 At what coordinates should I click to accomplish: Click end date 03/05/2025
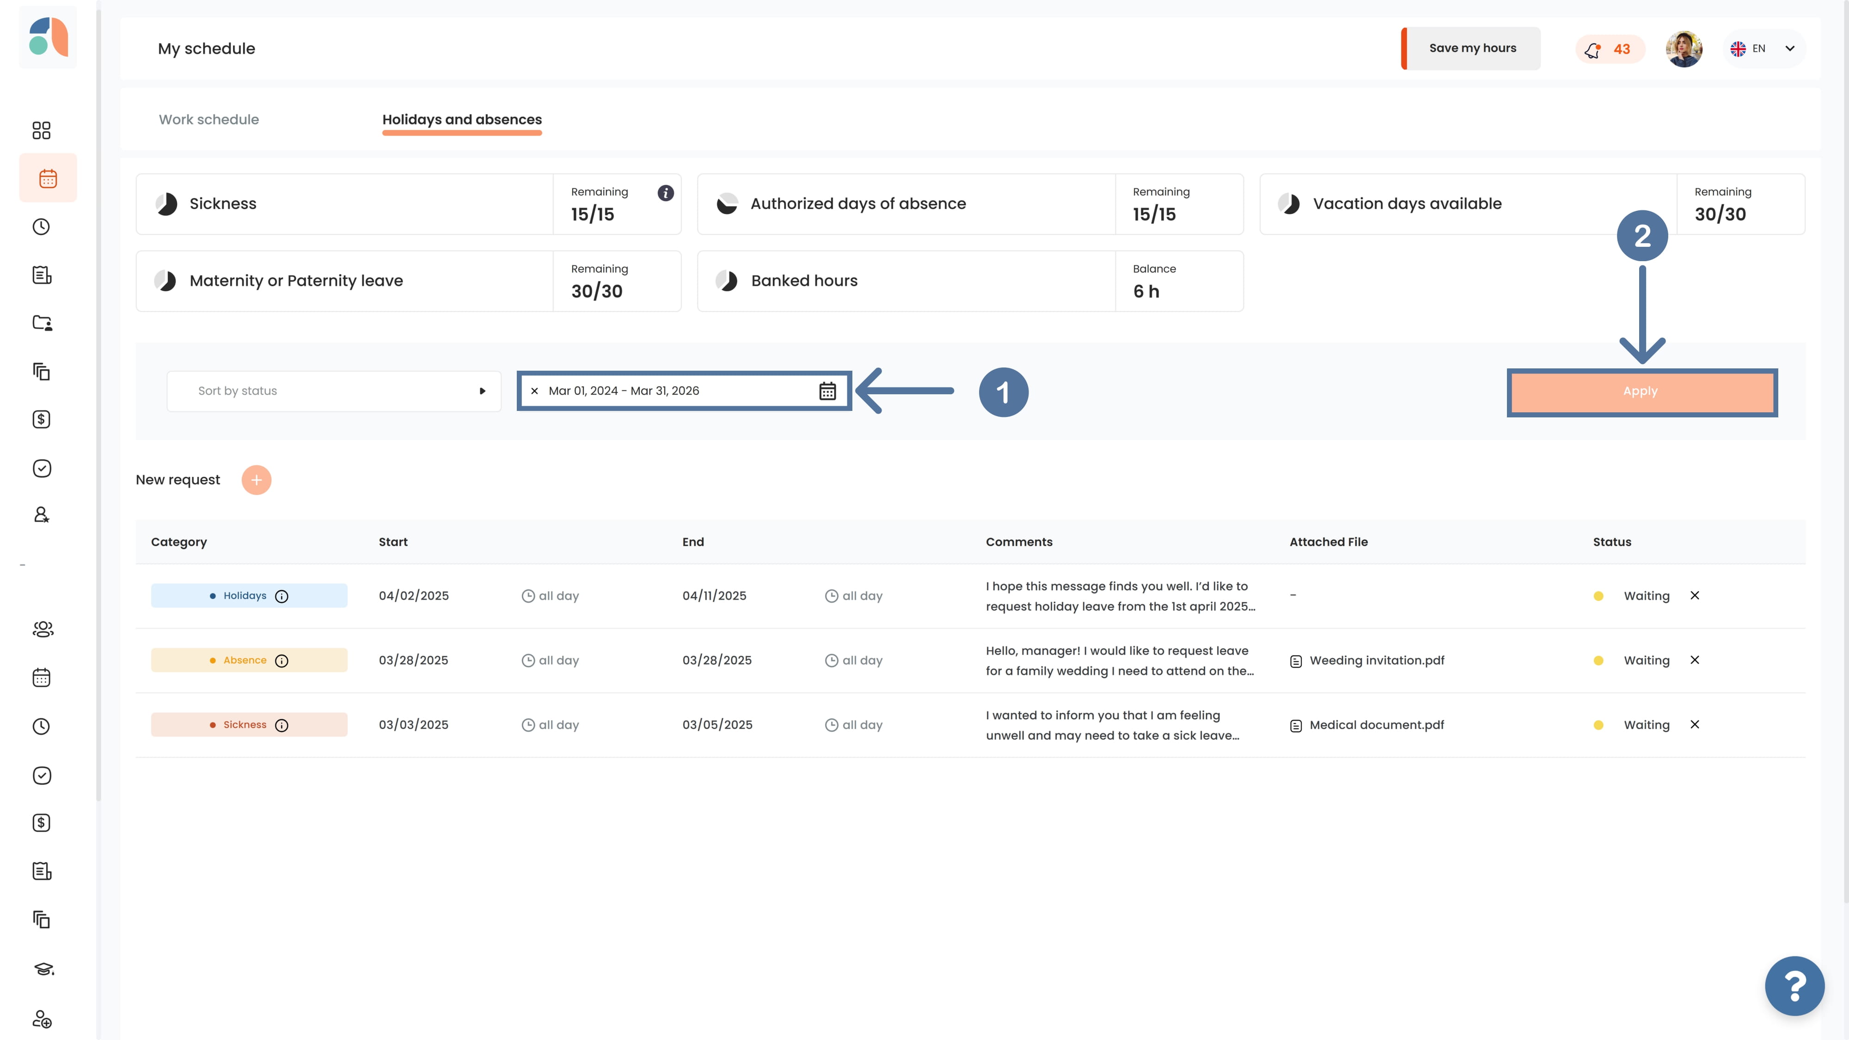[717, 725]
